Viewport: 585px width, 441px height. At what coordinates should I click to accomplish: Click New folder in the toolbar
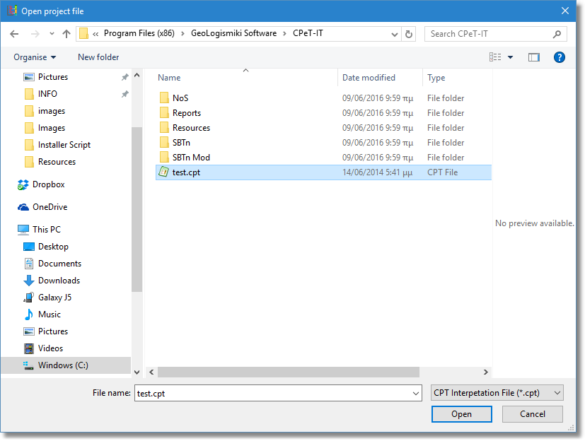pos(98,57)
